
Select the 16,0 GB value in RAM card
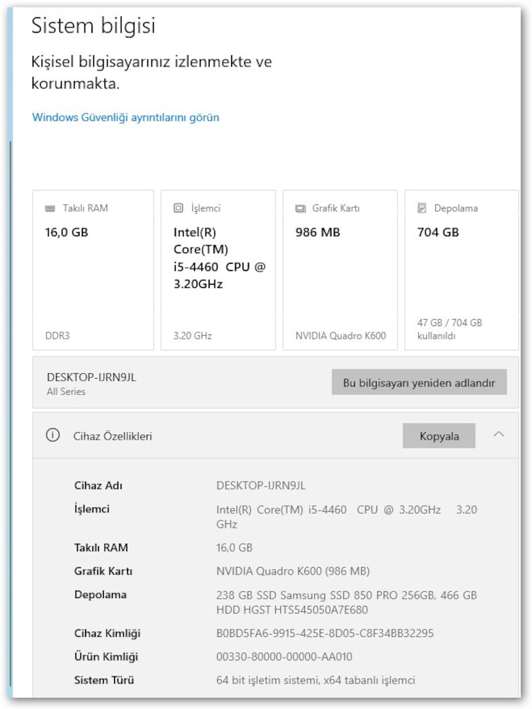click(x=66, y=233)
